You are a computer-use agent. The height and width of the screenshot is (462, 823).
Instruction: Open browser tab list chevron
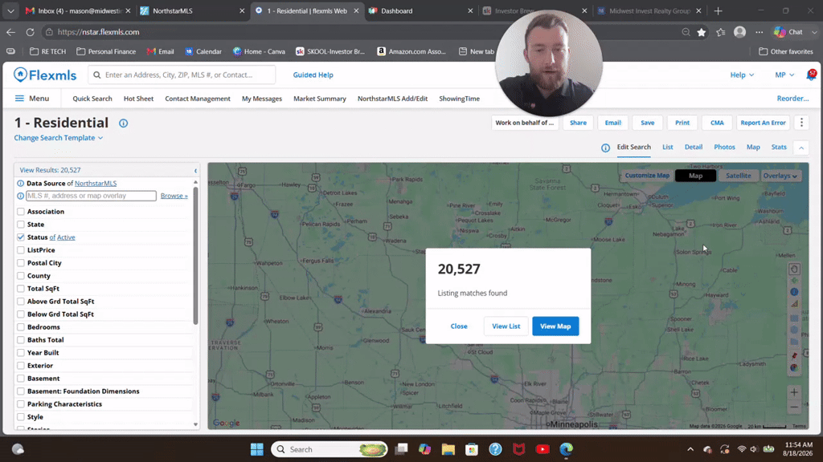[x=10, y=10]
